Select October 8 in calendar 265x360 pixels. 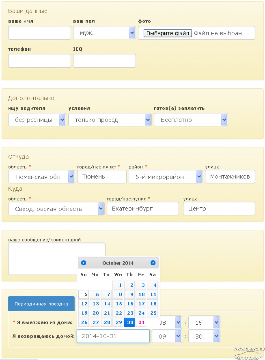tap(118, 294)
